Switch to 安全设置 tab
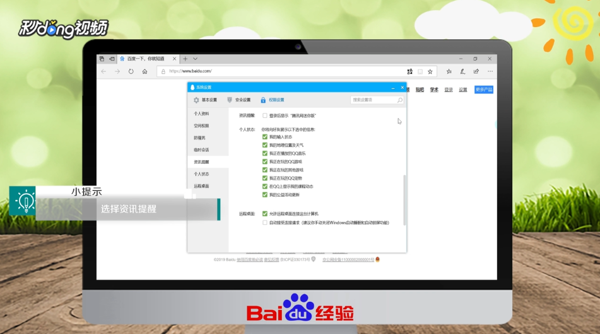This screenshot has height=334, width=600. tap(238, 100)
